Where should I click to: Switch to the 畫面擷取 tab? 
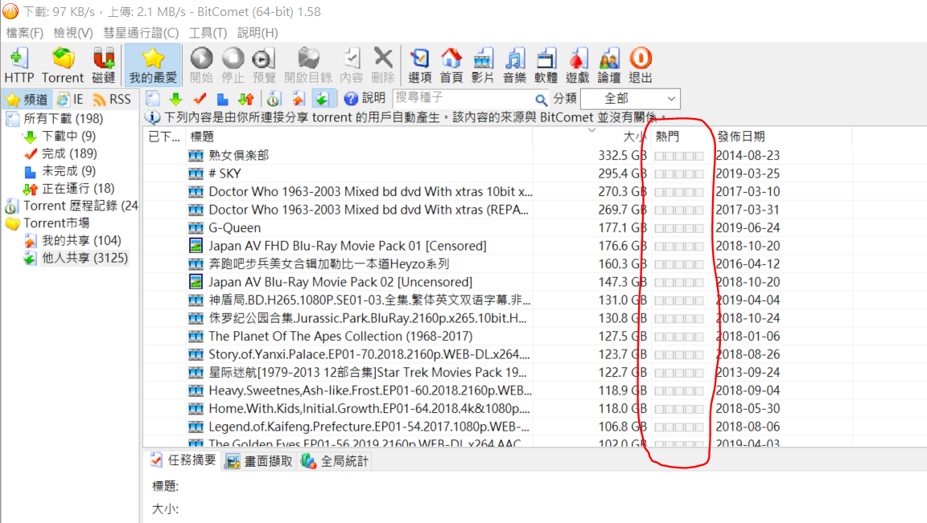click(259, 462)
